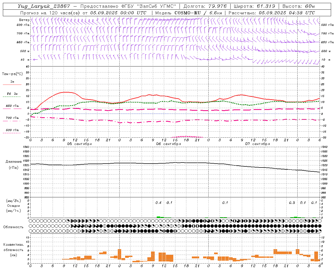Click the 05 сентября date label
335x268 pixels.
[80, 144]
